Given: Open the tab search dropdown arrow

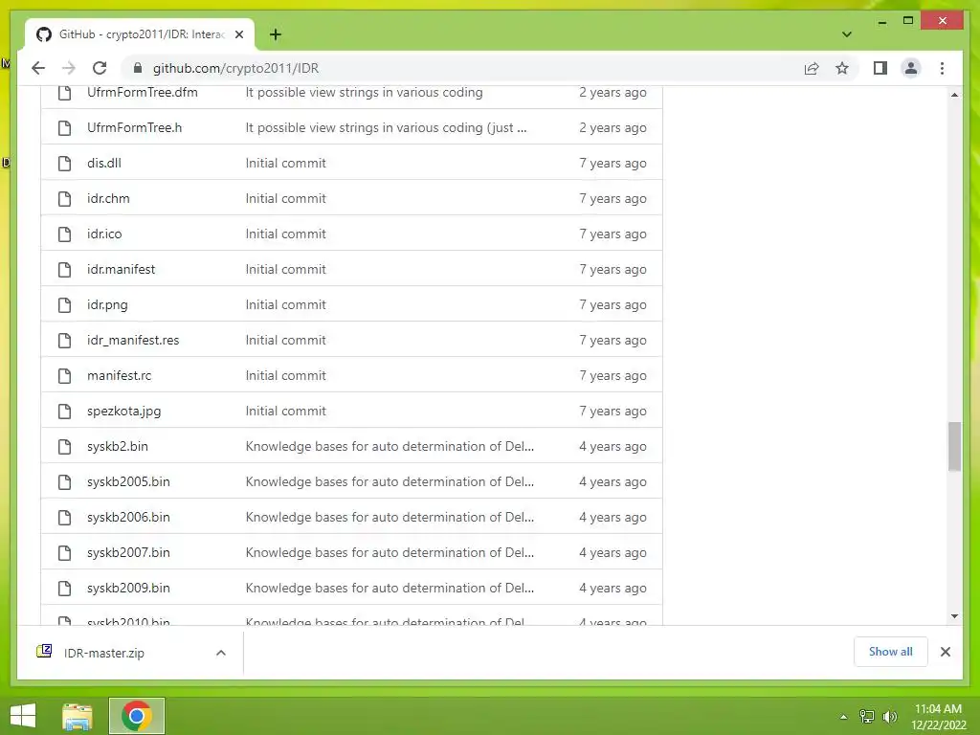Looking at the screenshot, I should pos(846,34).
